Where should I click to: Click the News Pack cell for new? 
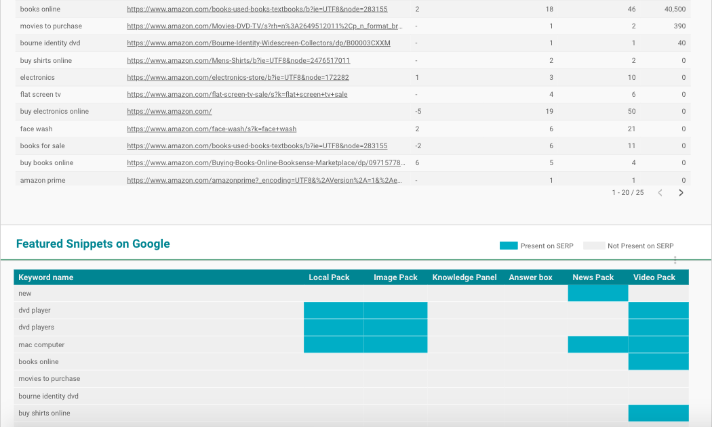598,293
